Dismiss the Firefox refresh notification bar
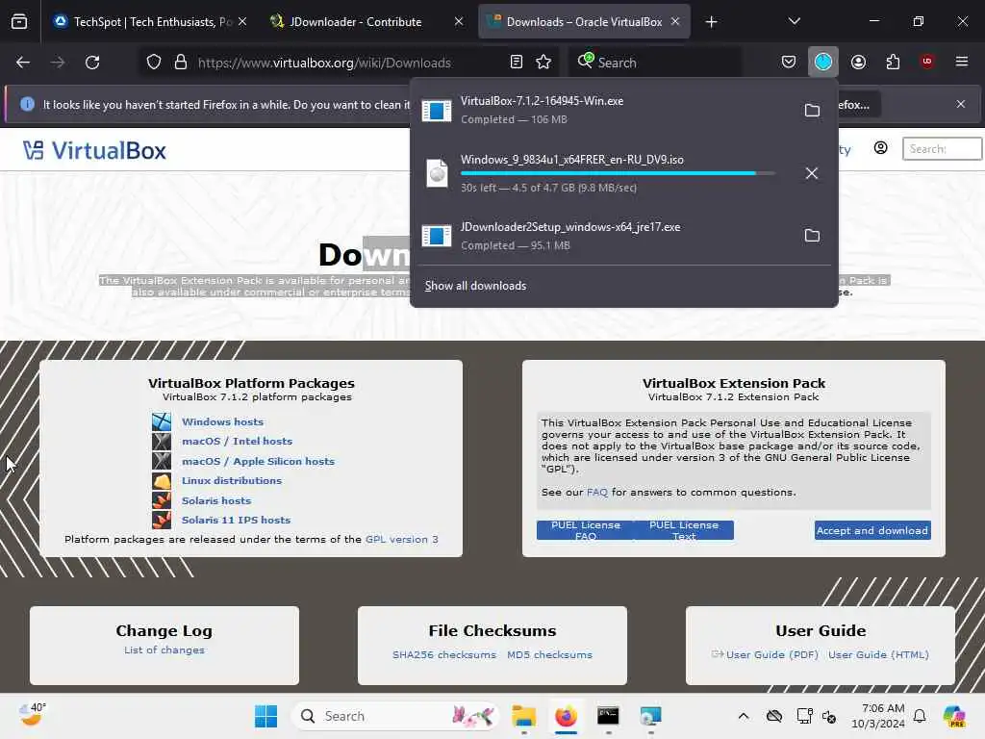This screenshot has height=739, width=985. tap(961, 104)
